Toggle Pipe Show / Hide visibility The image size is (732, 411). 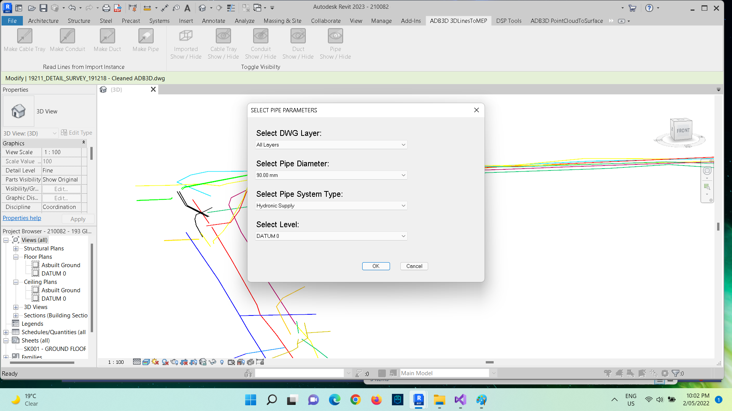click(335, 37)
